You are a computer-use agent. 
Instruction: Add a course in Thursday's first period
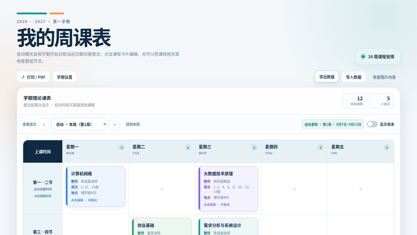tap(295, 189)
